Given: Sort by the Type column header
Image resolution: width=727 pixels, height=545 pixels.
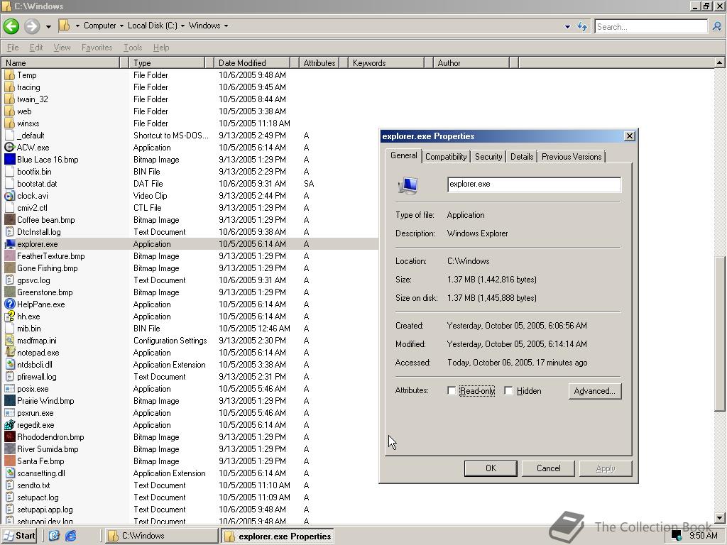Looking at the screenshot, I should (167, 63).
